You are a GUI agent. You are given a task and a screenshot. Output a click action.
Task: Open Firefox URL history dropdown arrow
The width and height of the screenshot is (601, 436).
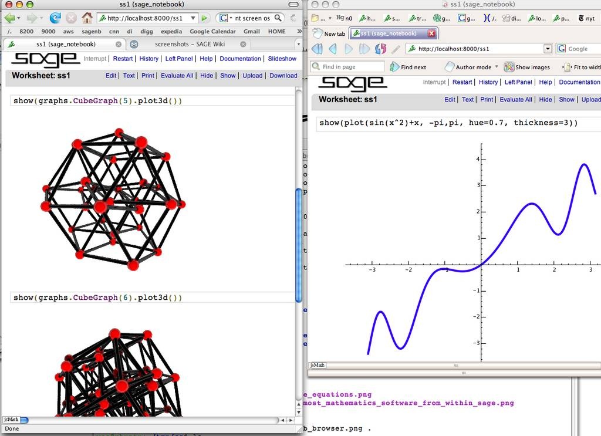coord(194,18)
